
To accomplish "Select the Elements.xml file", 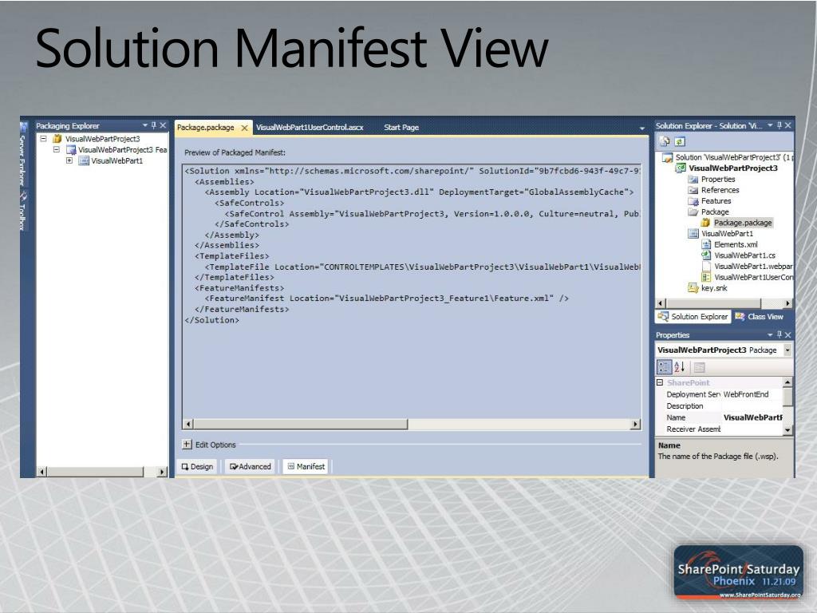I will [736, 244].
